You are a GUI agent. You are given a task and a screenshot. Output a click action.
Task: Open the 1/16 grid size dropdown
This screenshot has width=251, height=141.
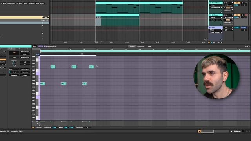(247, 47)
